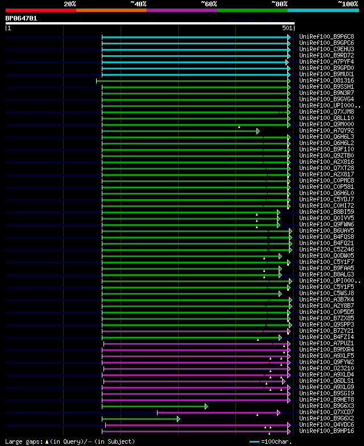
Task: Select the UniRef100_C9EHU3 label
Action: (326, 49)
